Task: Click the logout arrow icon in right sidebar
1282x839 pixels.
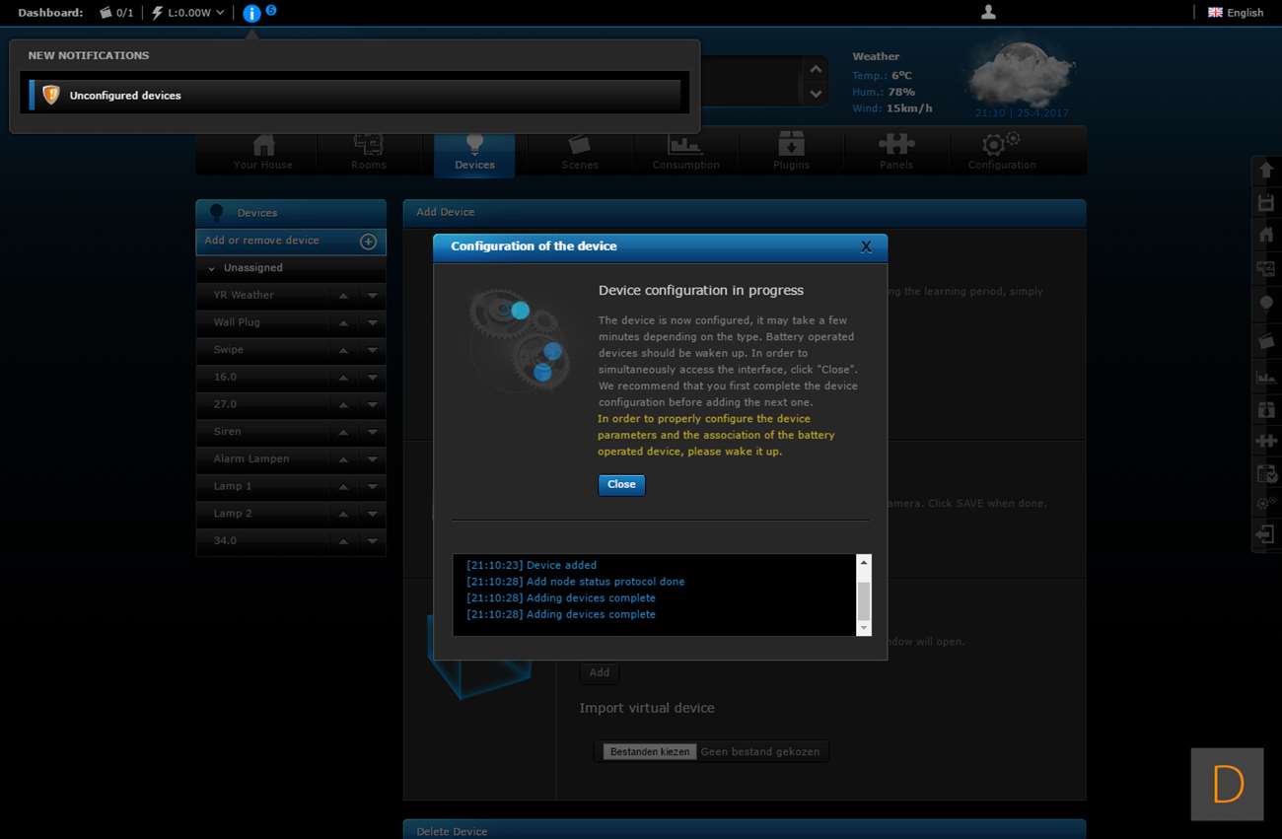Action: click(1266, 534)
